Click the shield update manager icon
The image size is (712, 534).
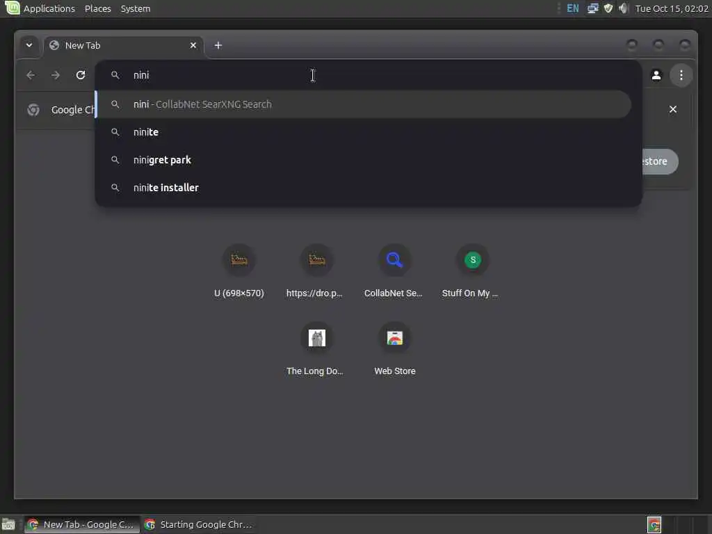point(608,8)
